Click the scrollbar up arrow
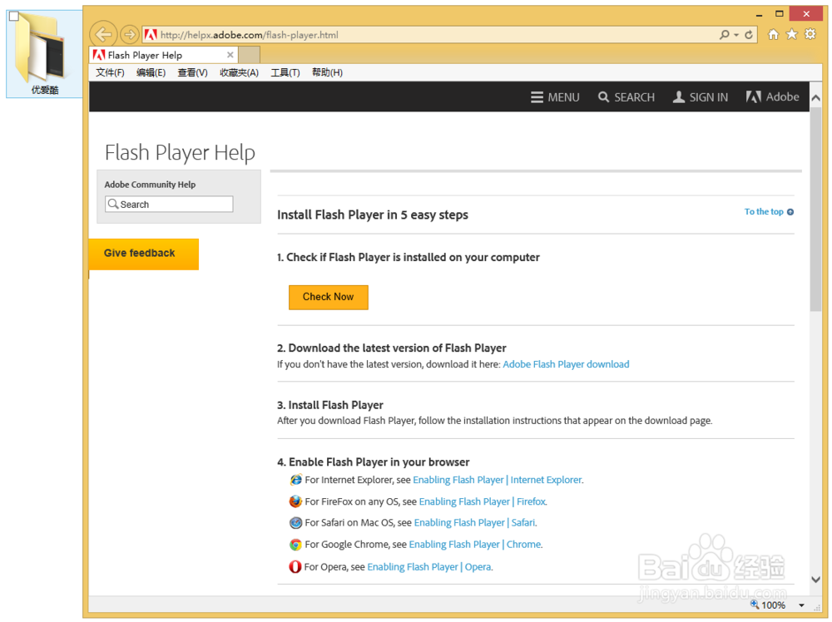The width and height of the screenshot is (832, 622). pyautogui.click(x=815, y=97)
